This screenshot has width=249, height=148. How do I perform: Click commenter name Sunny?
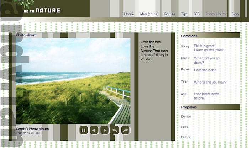[185, 46]
